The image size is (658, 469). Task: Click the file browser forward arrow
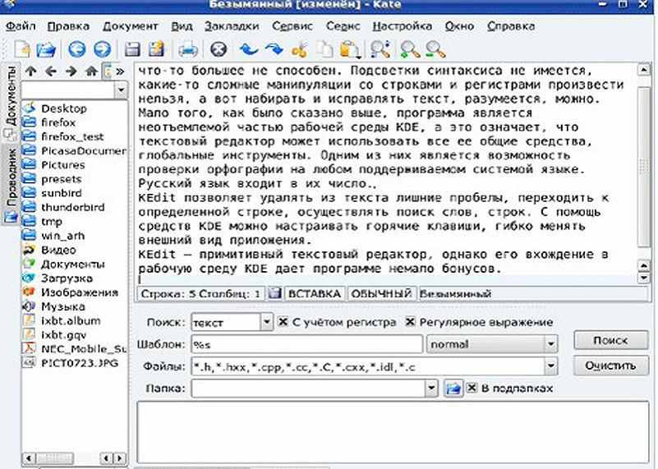[71, 71]
